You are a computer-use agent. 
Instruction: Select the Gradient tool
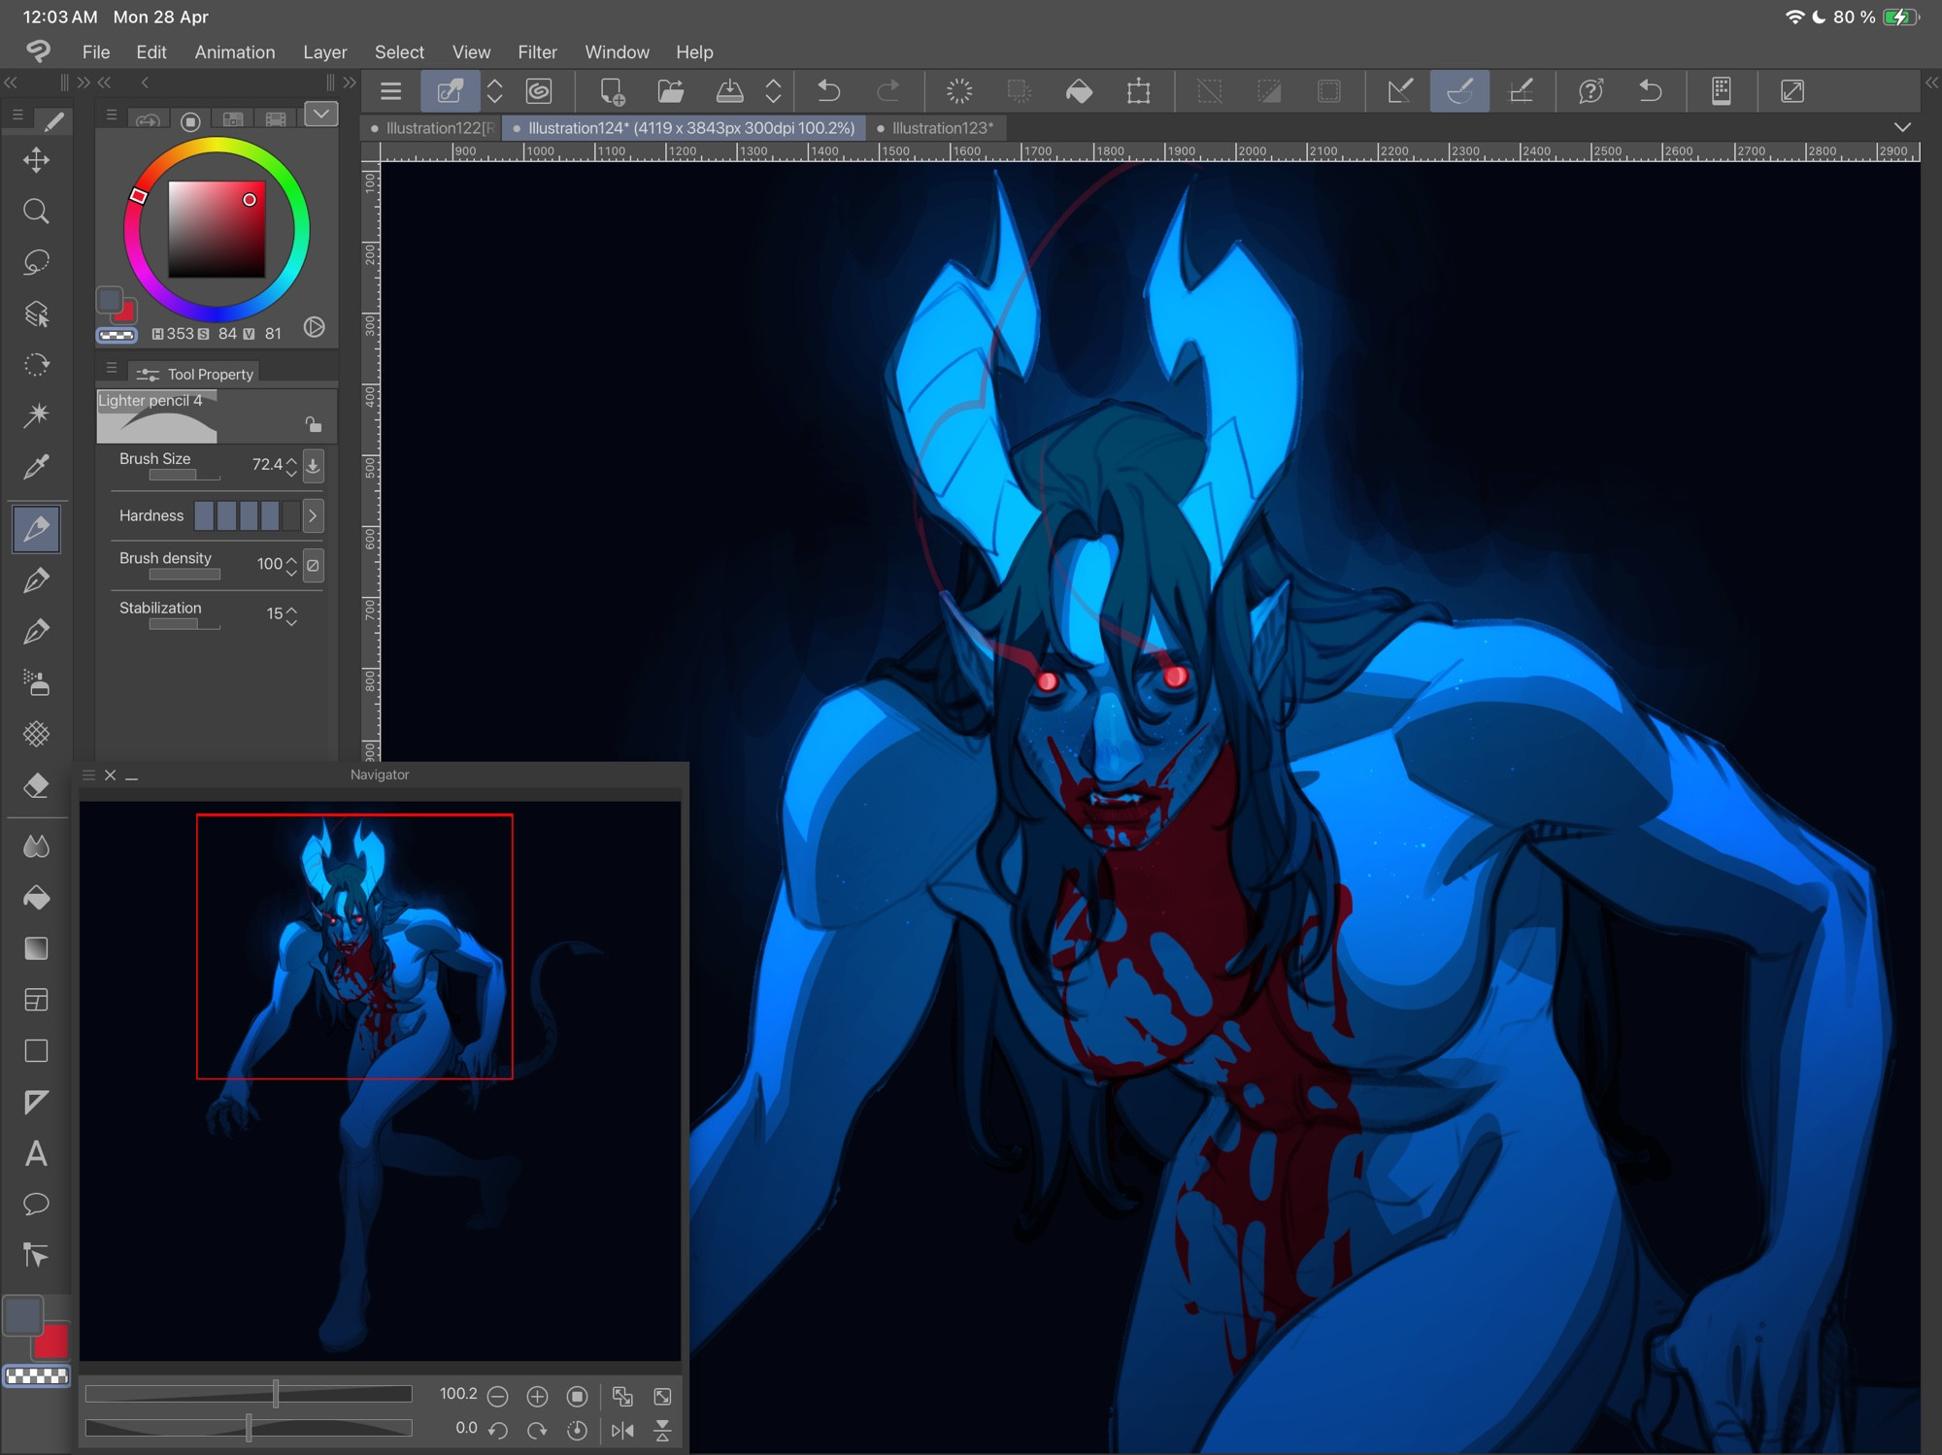point(36,949)
